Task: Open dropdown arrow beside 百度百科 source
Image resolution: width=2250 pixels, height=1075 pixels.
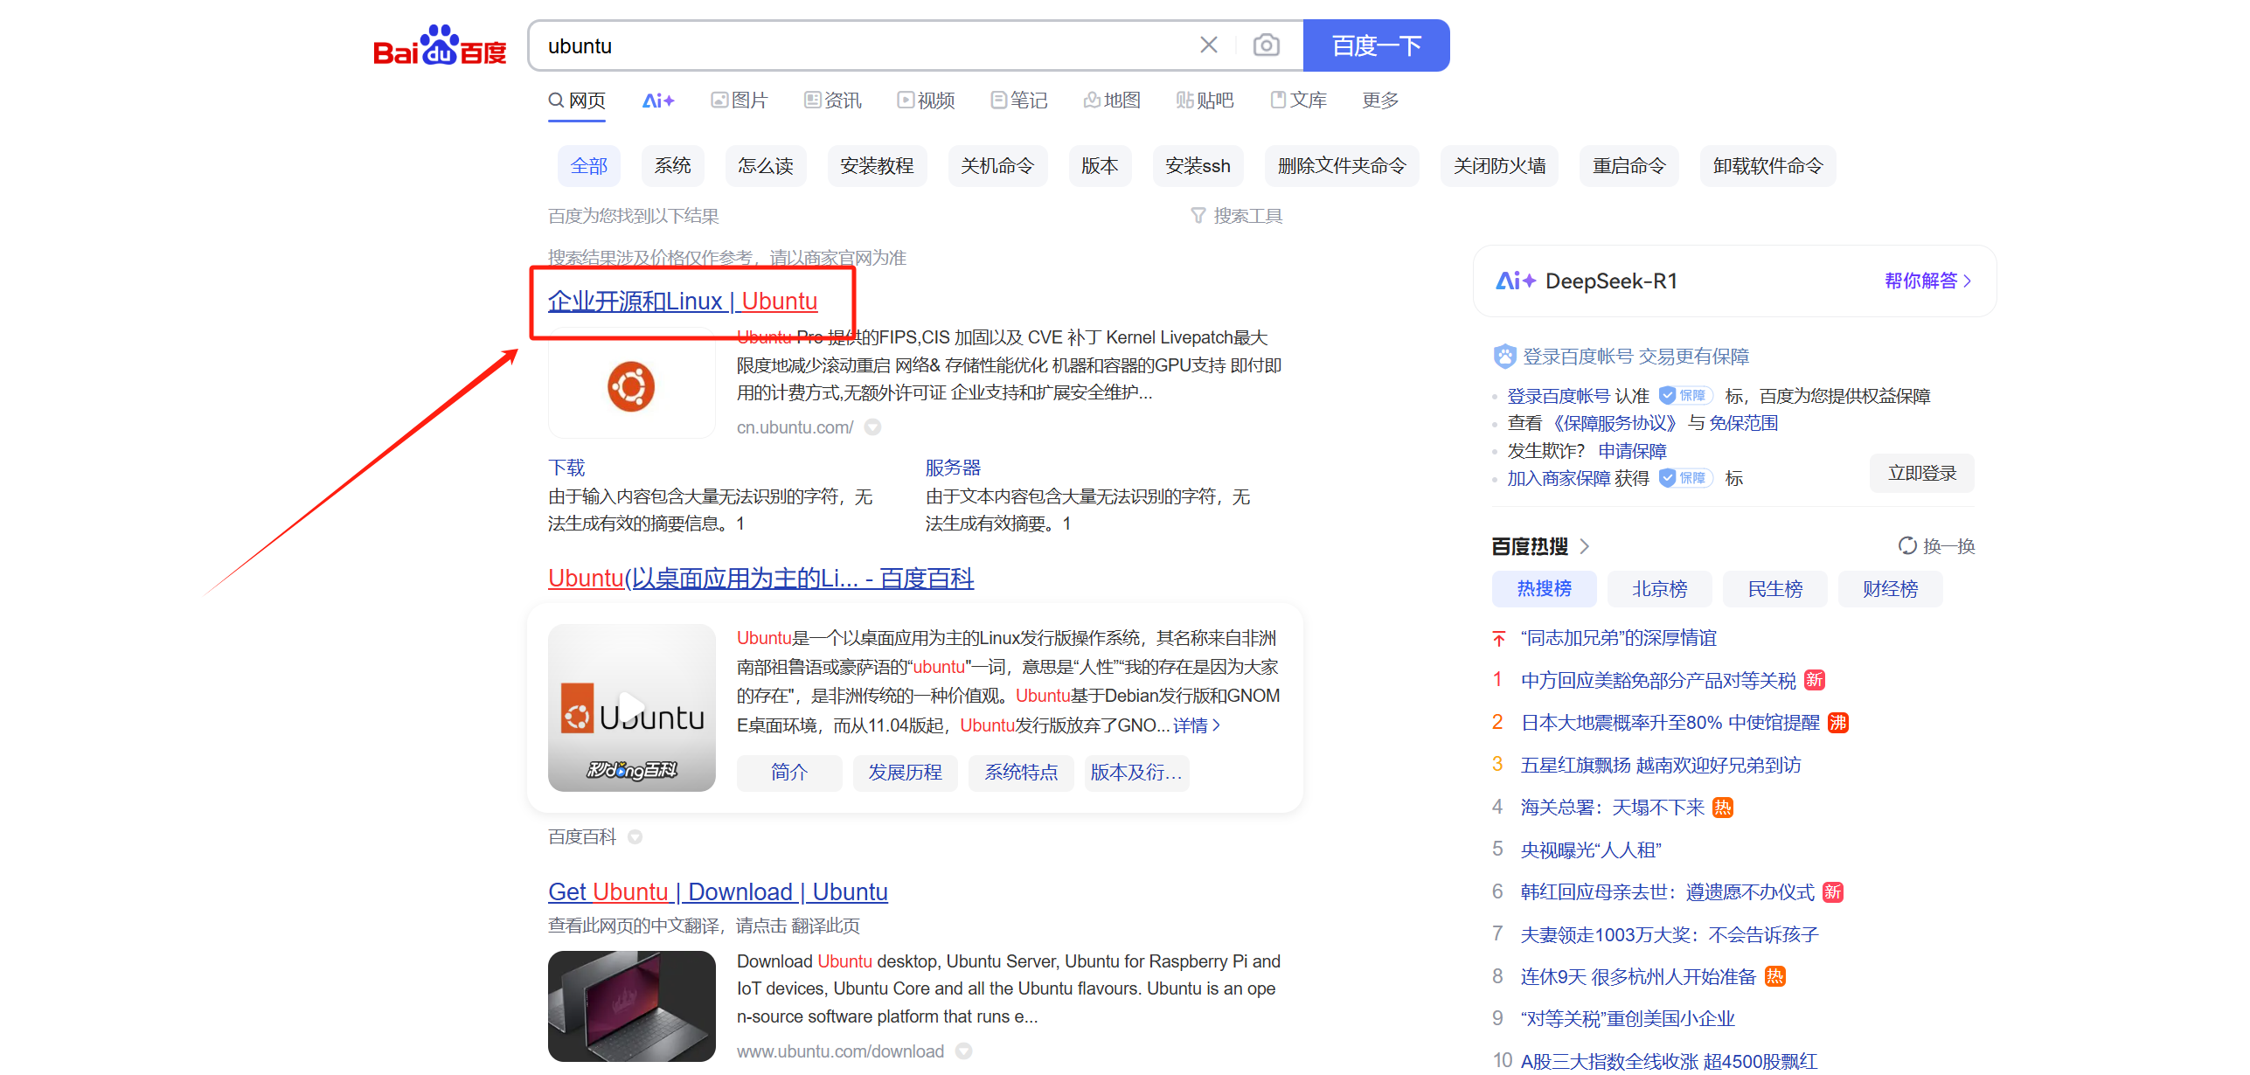Action: [x=635, y=837]
